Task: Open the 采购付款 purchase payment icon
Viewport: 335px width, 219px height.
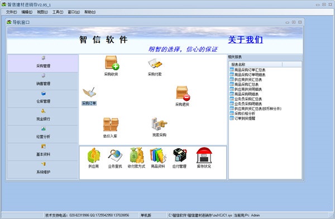Action: point(155,64)
